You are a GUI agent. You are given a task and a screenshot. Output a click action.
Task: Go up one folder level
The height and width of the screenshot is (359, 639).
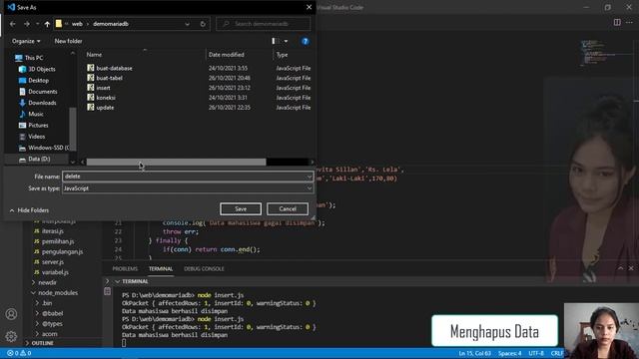47,24
